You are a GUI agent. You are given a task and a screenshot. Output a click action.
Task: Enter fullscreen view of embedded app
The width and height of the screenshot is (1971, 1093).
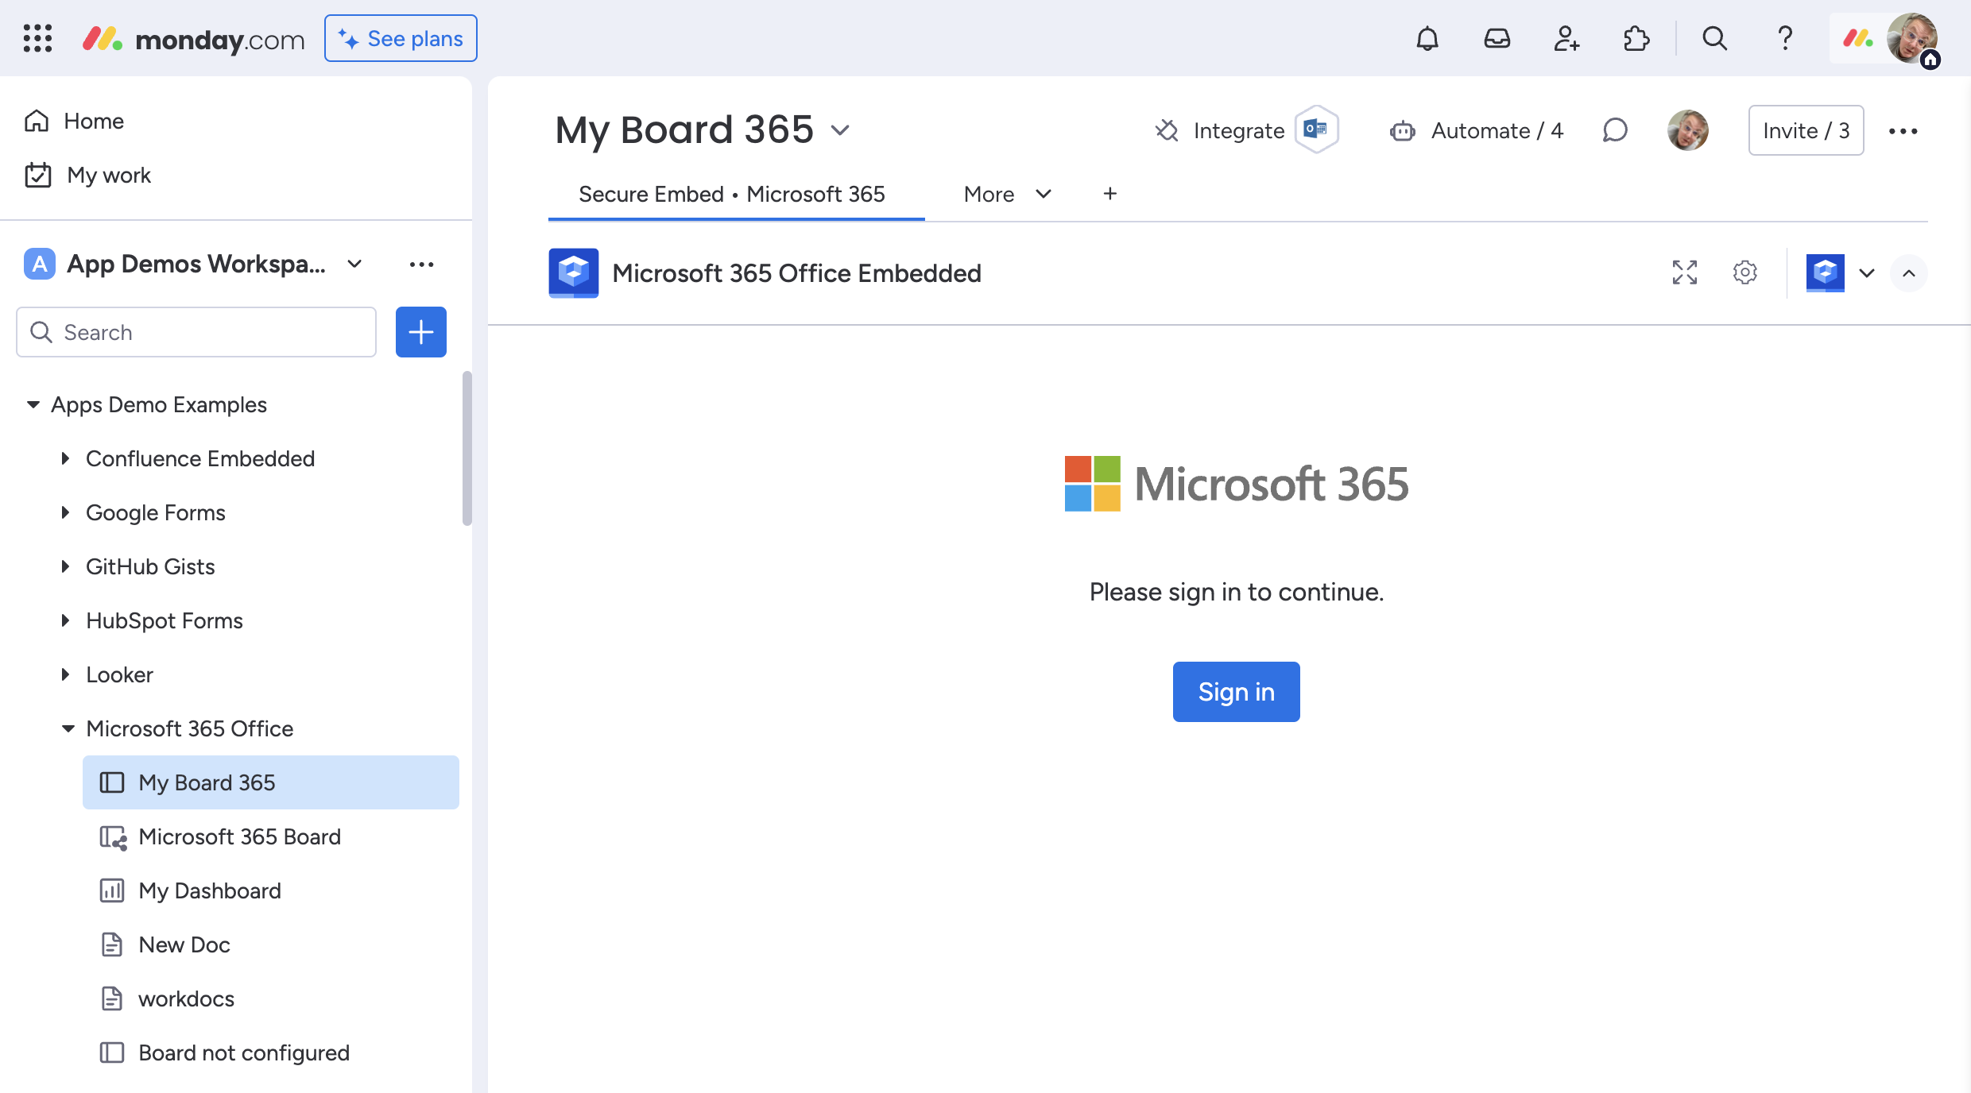tap(1684, 272)
